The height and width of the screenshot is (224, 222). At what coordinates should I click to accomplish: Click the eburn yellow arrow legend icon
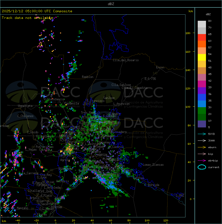[x=202, y=147]
